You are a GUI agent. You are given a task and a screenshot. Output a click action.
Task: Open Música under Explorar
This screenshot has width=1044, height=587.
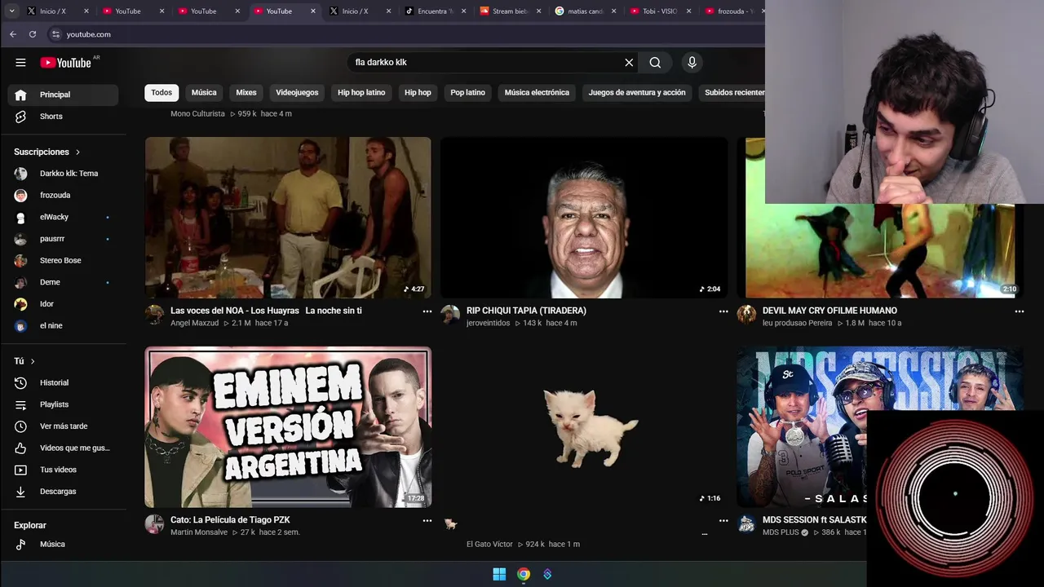63,545
